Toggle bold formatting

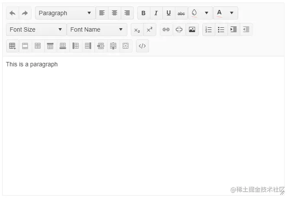click(x=143, y=13)
